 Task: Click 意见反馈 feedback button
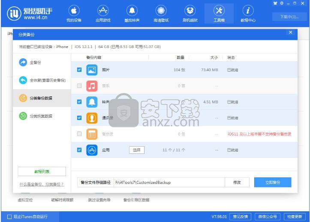pyautogui.click(x=240, y=217)
